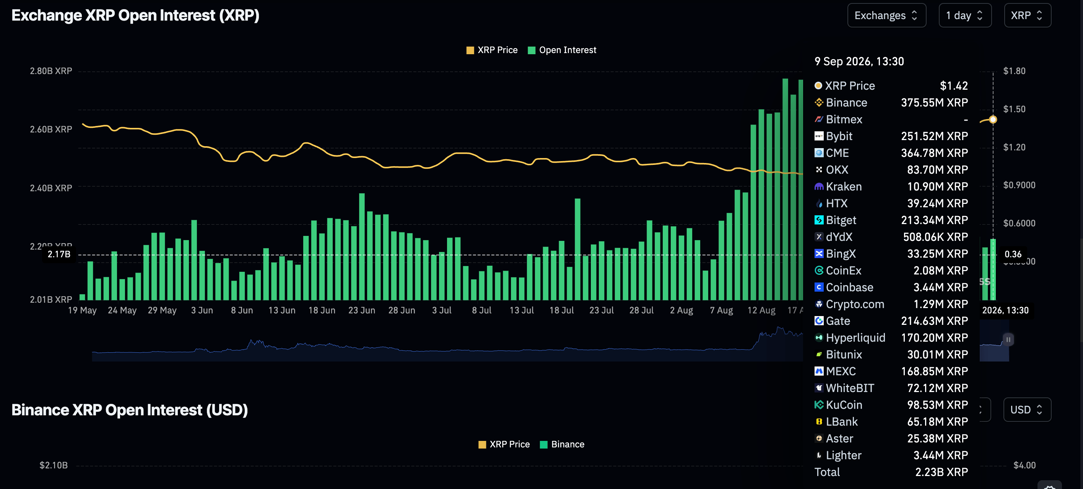The image size is (1083, 489).
Task: Click the Bitmex logo icon
Action: [x=818, y=119]
